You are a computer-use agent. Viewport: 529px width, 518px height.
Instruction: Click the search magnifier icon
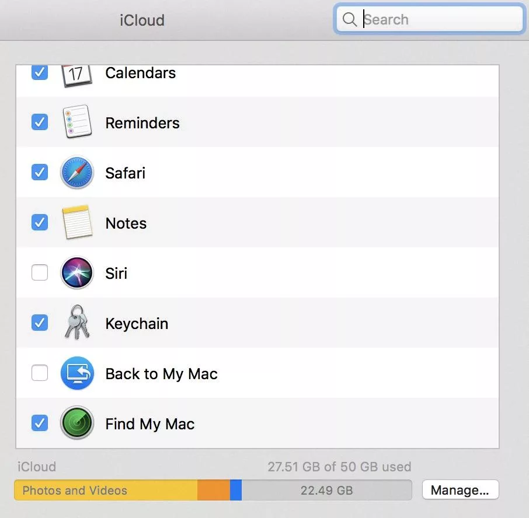[x=350, y=19]
